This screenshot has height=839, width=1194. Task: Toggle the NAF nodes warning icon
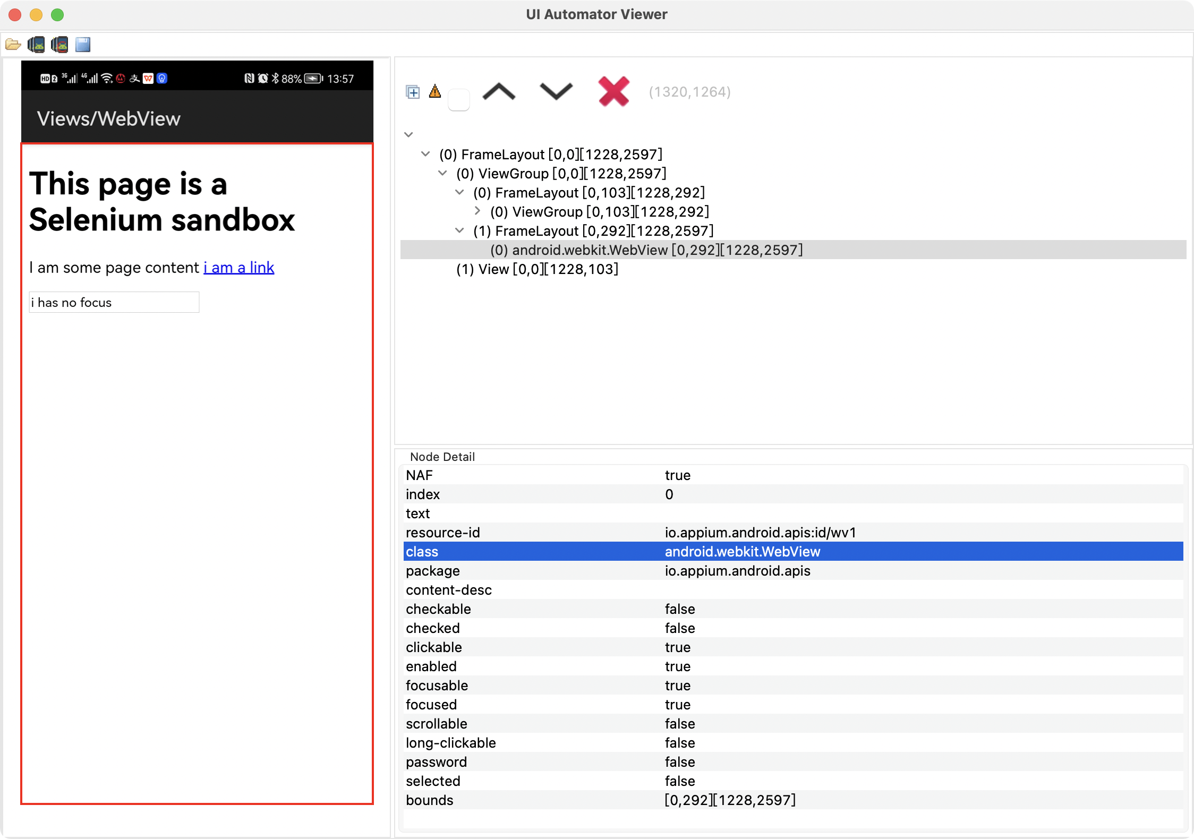point(435,91)
